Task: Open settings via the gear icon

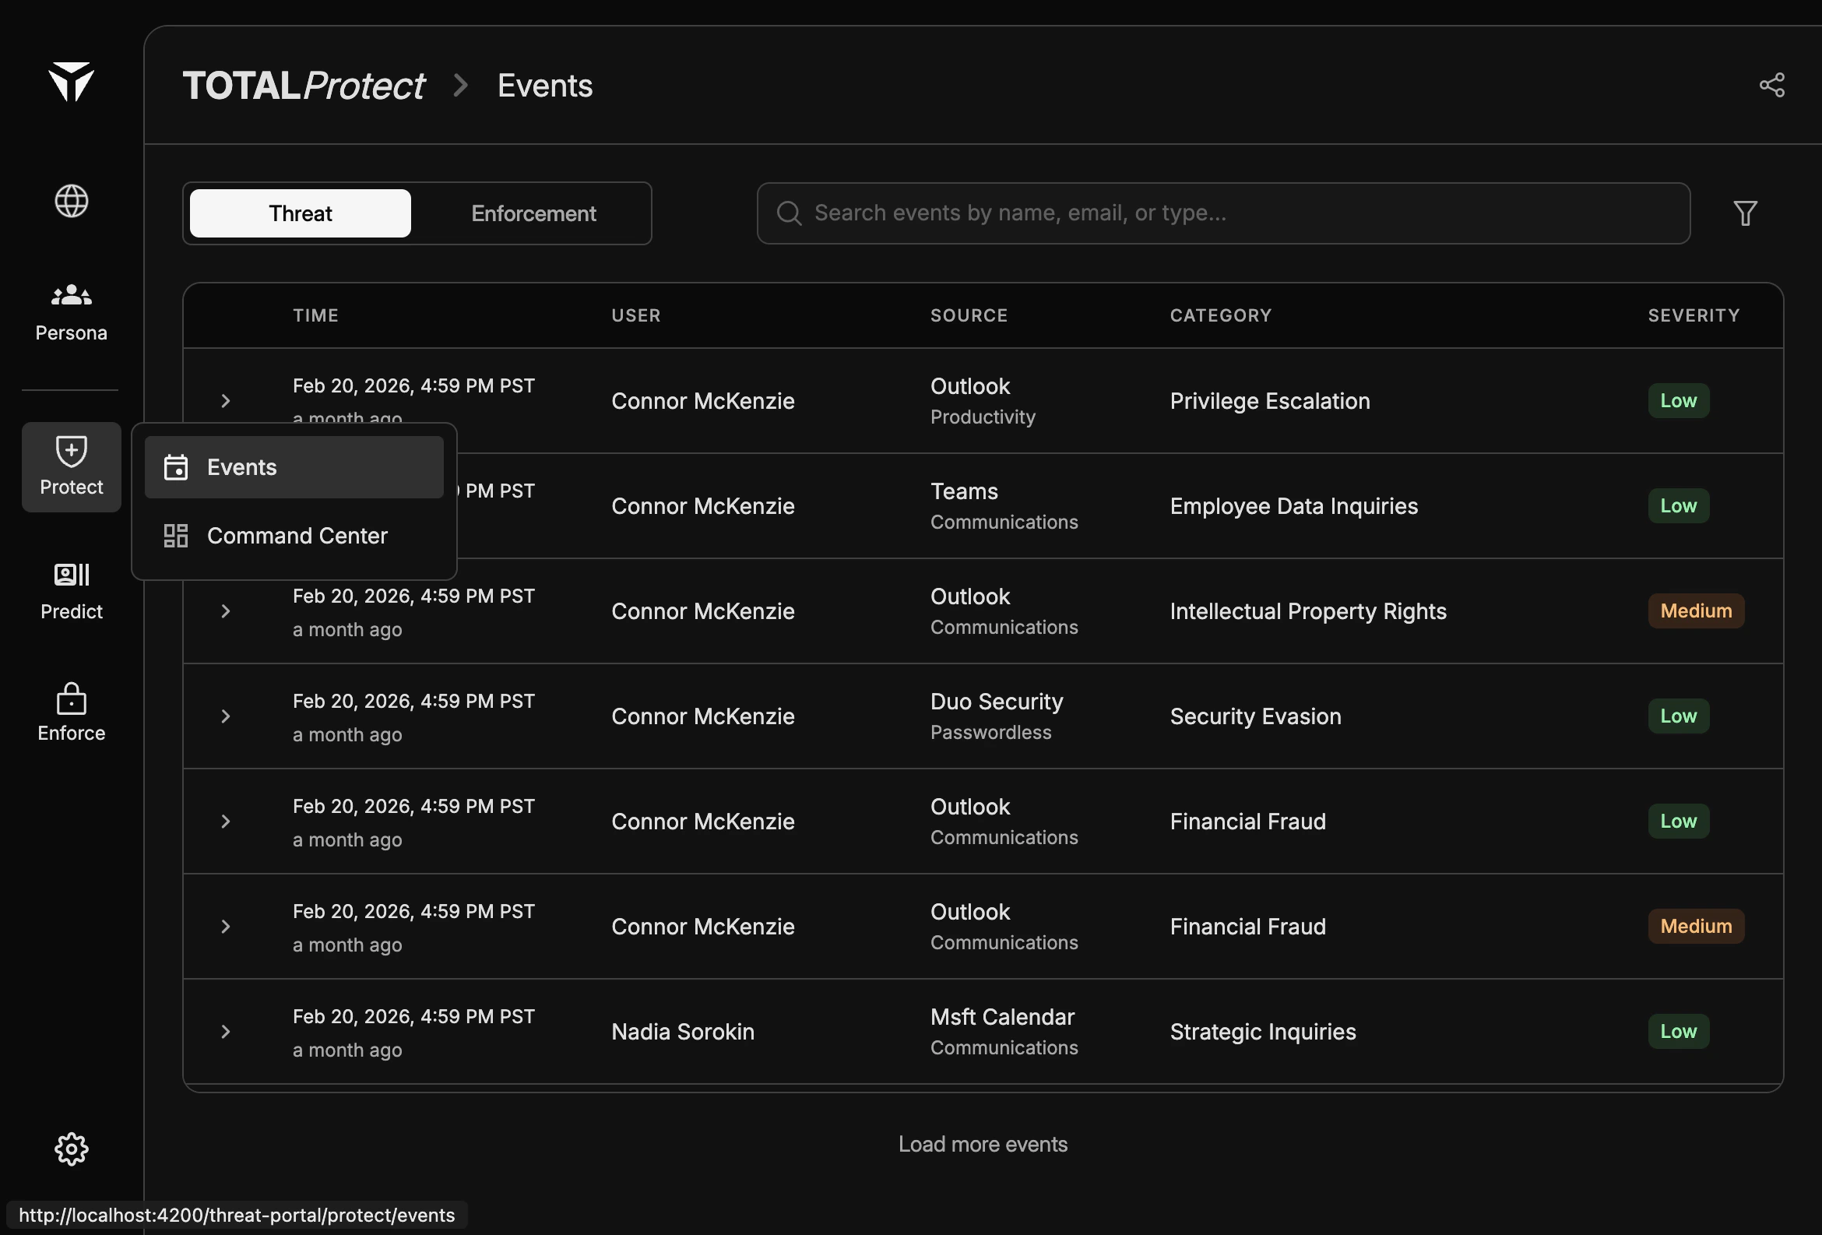Action: point(71,1148)
